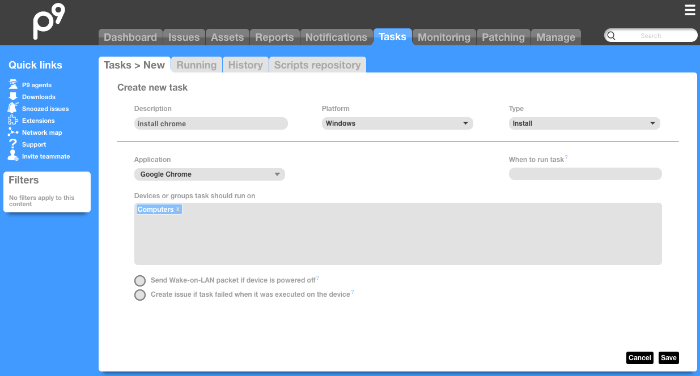Select the Tasks tab

click(392, 37)
